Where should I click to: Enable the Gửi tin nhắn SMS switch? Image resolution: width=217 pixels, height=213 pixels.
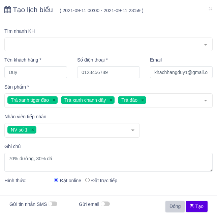[53, 204]
